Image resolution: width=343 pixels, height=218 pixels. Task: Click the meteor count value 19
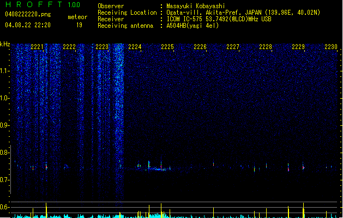click(x=79, y=25)
